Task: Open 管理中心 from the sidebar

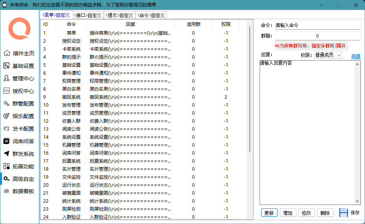Action: 7,78
